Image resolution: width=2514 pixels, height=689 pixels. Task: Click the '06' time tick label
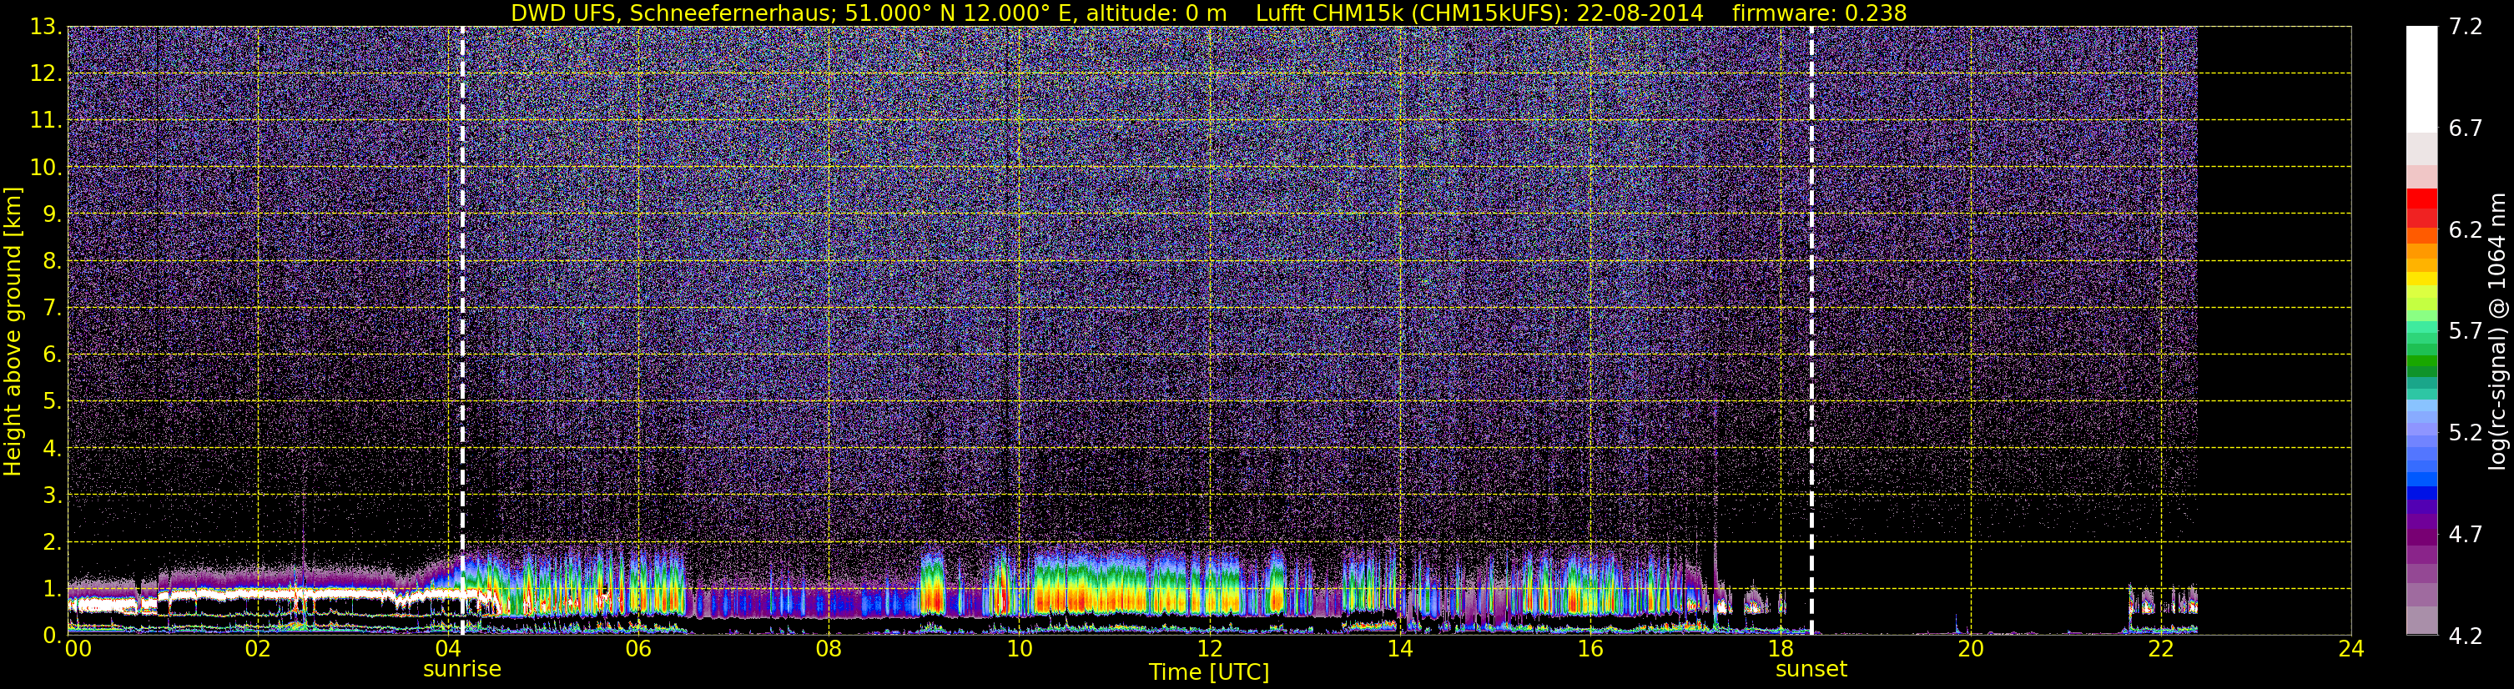click(x=638, y=649)
